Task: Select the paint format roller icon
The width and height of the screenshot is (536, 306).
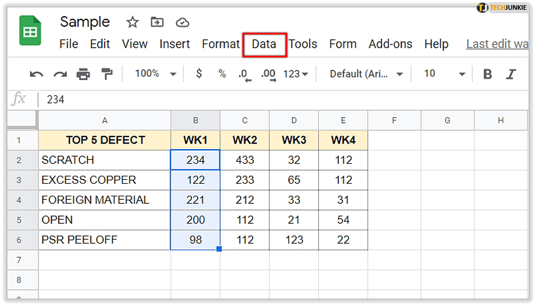Action: [107, 74]
